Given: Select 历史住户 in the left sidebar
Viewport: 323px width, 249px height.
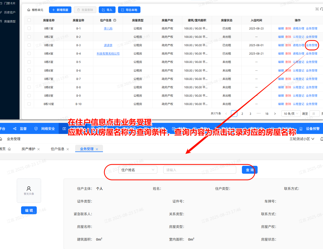Looking at the screenshot, I should (9, 12).
